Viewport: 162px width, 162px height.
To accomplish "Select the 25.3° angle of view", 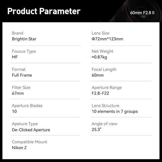I will point(97,129).
